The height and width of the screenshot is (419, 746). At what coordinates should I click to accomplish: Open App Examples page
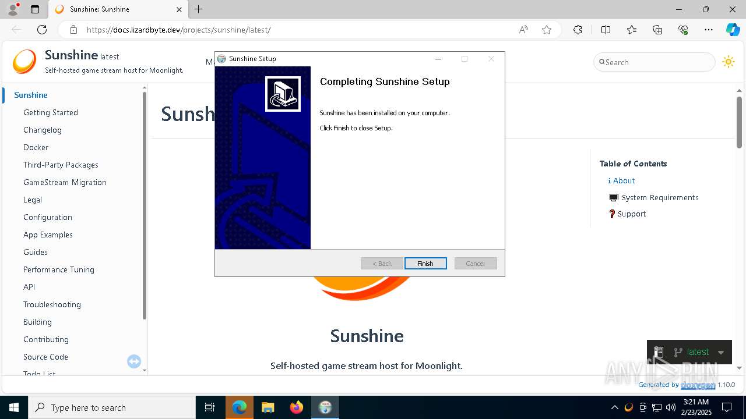click(x=48, y=235)
